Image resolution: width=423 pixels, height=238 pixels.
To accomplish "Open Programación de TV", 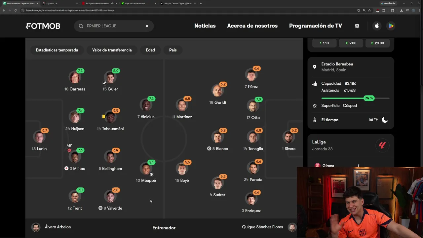I will (x=316, y=26).
